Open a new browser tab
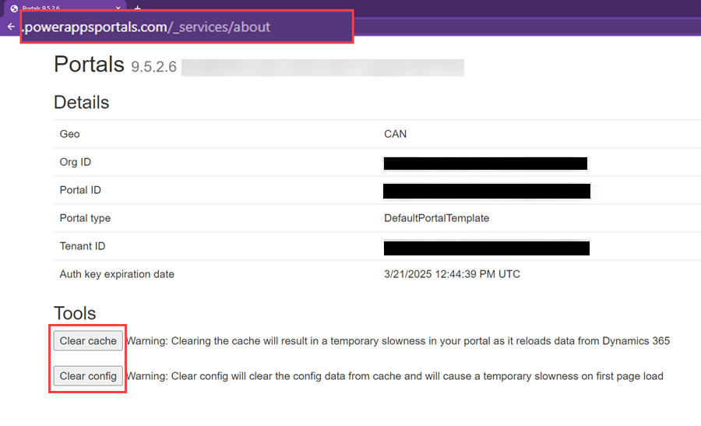Screen dimensions: 701x426 [138, 8]
